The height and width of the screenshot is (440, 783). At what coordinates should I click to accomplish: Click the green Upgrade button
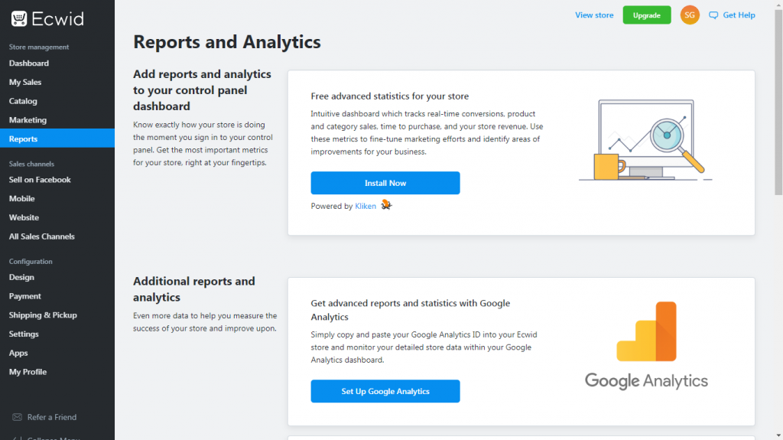tap(647, 15)
